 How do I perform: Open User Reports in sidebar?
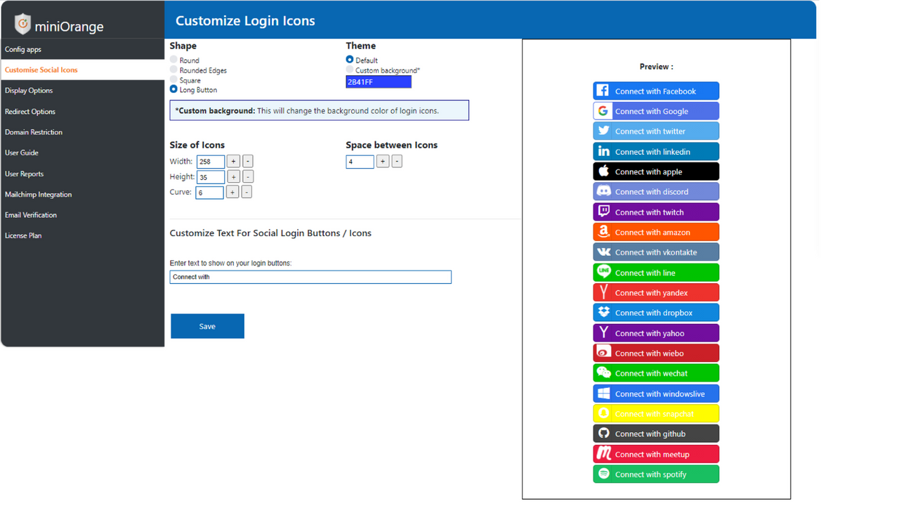coord(82,174)
